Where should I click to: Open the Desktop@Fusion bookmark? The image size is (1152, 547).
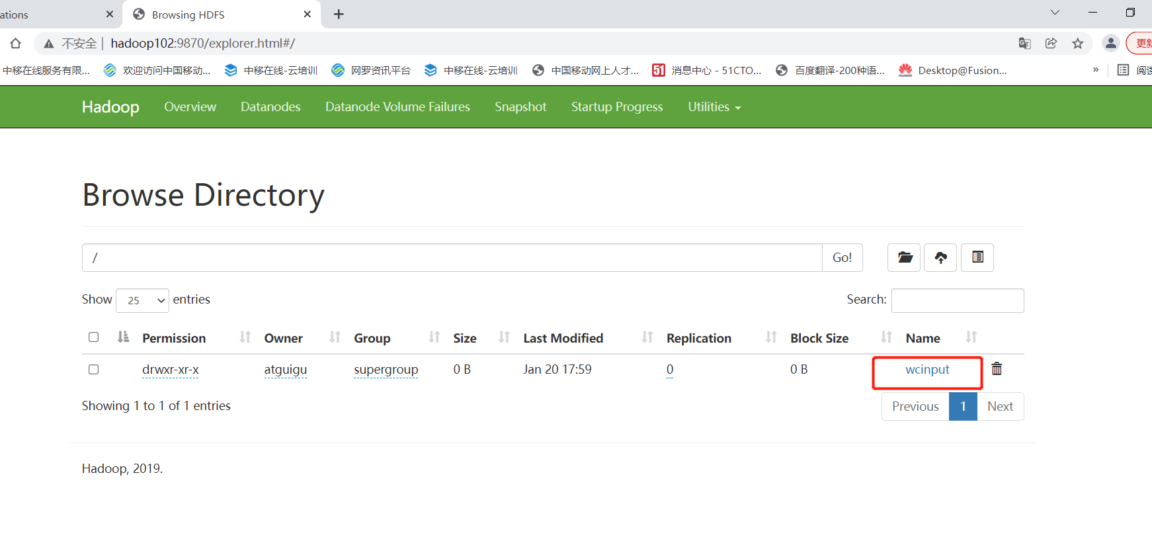(x=953, y=70)
